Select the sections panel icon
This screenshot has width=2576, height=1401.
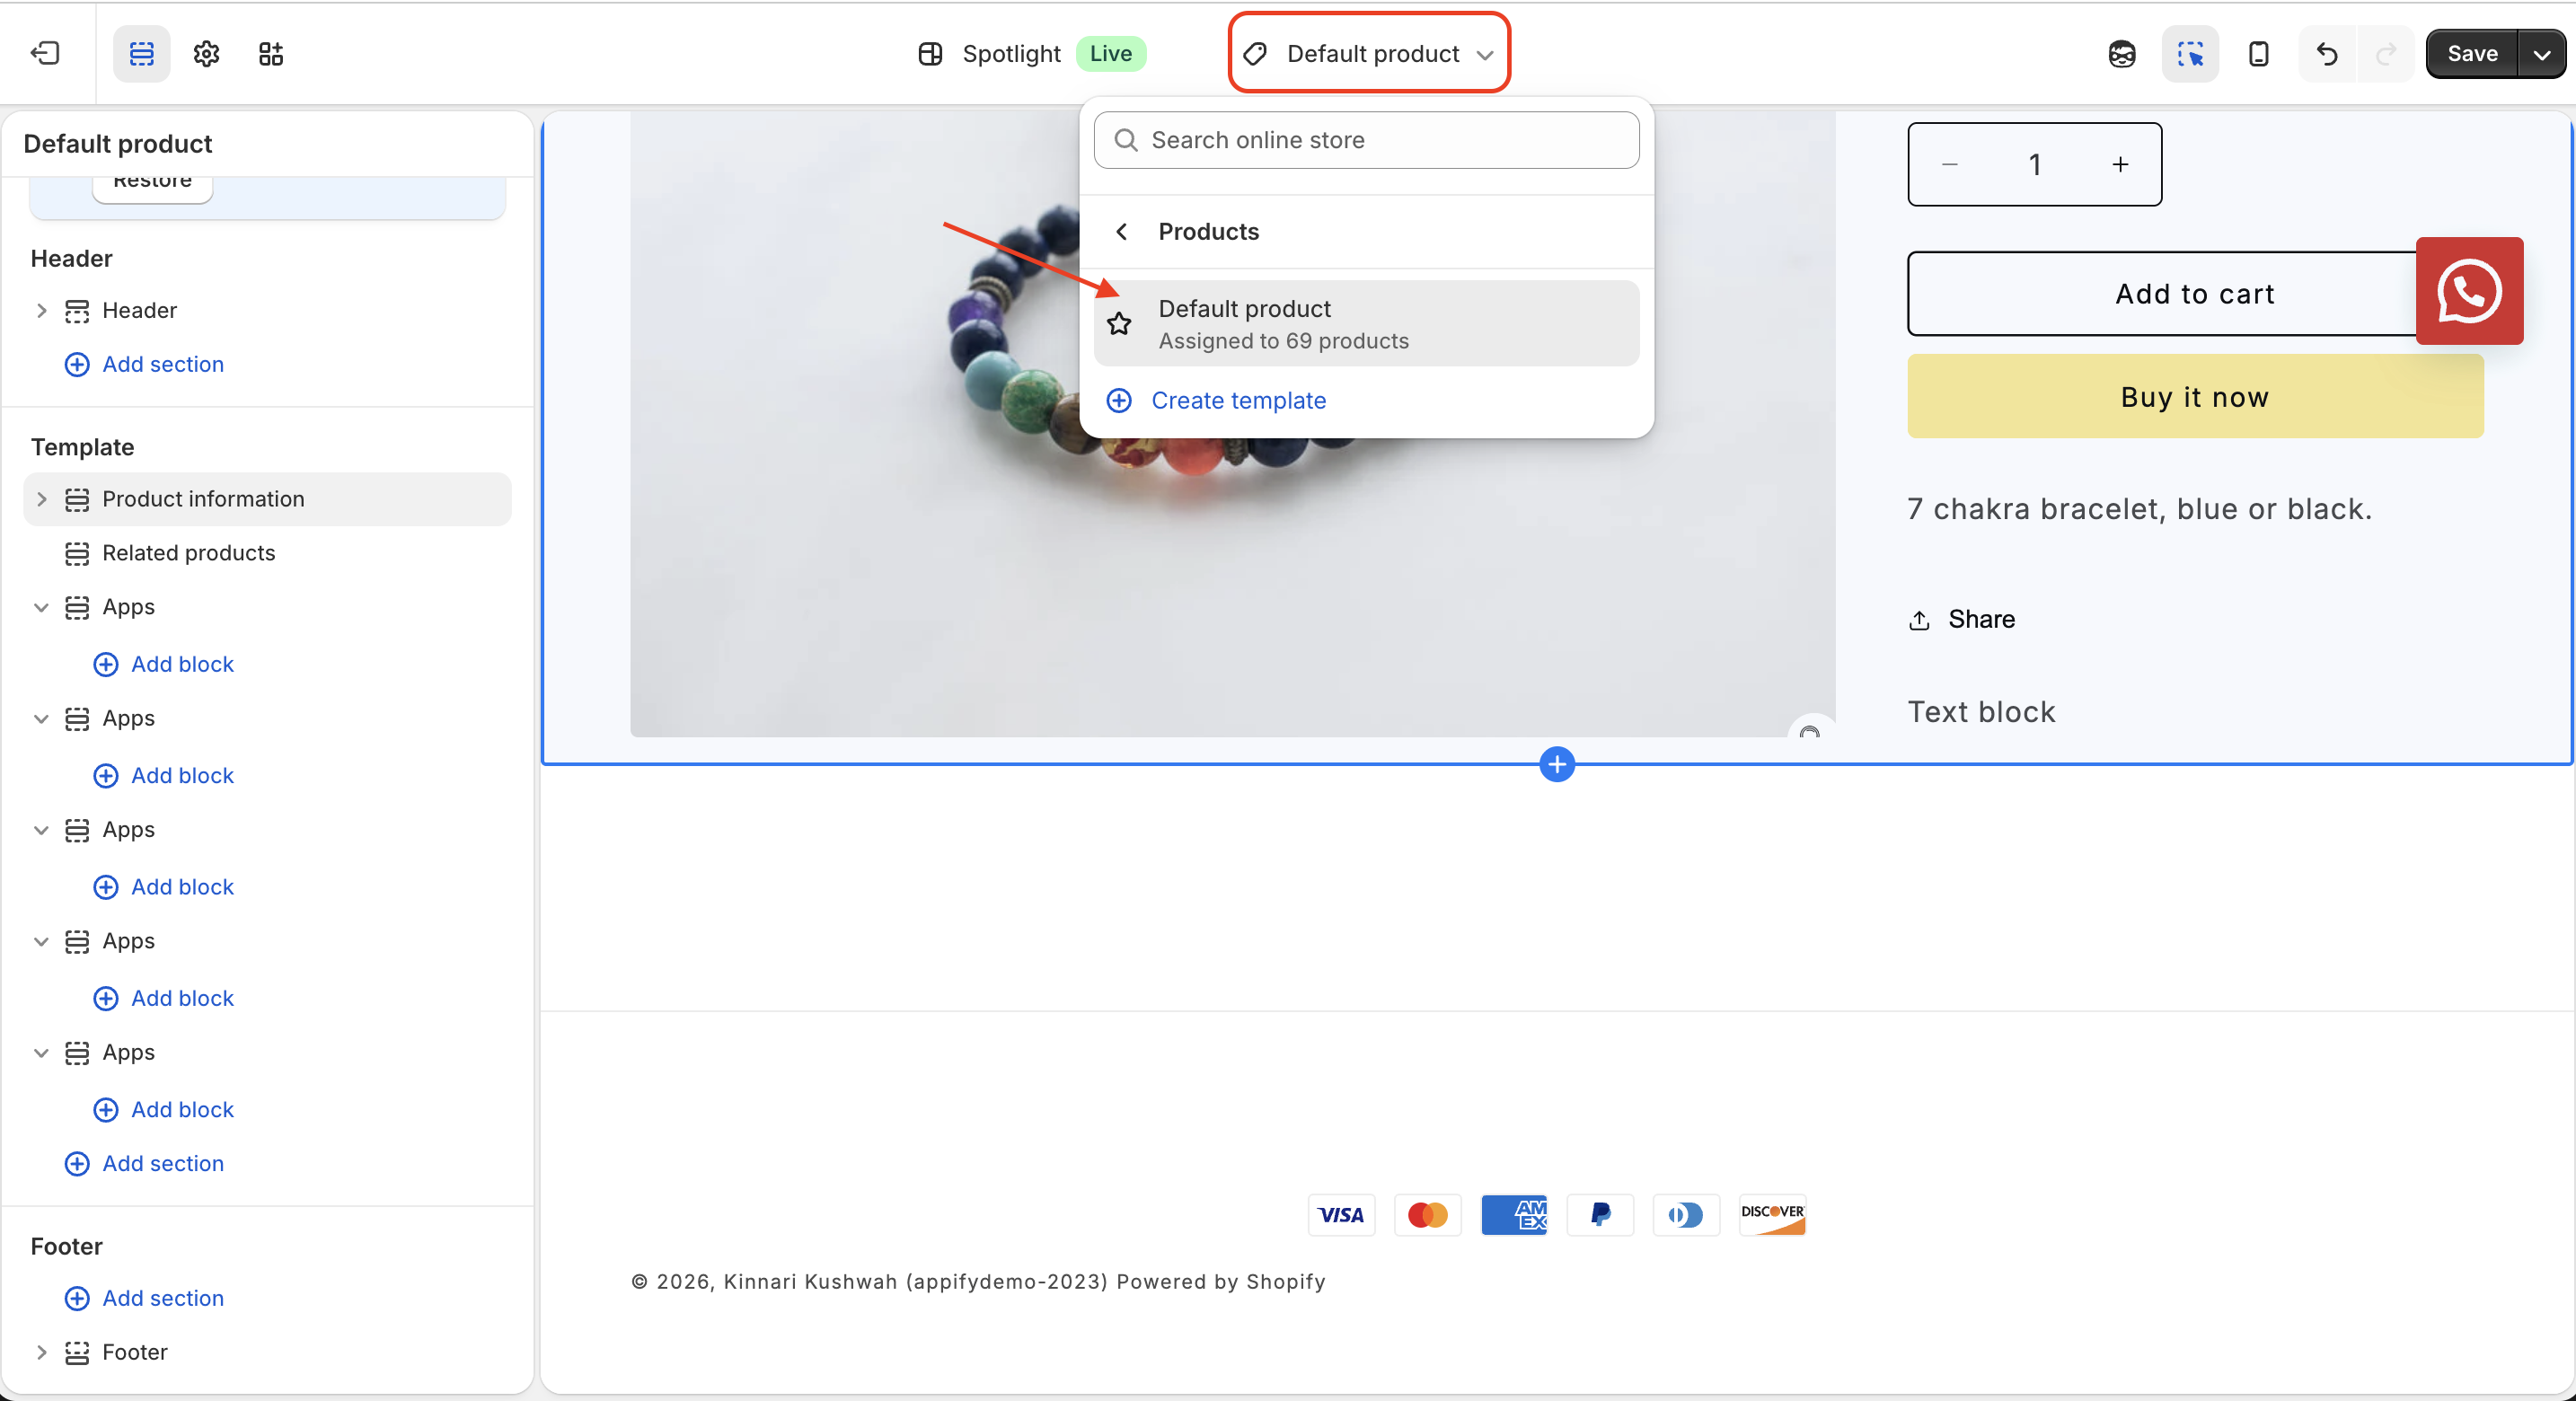pos(141,53)
